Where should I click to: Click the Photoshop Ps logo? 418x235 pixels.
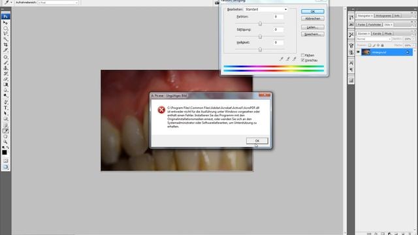pyautogui.click(x=5, y=16)
